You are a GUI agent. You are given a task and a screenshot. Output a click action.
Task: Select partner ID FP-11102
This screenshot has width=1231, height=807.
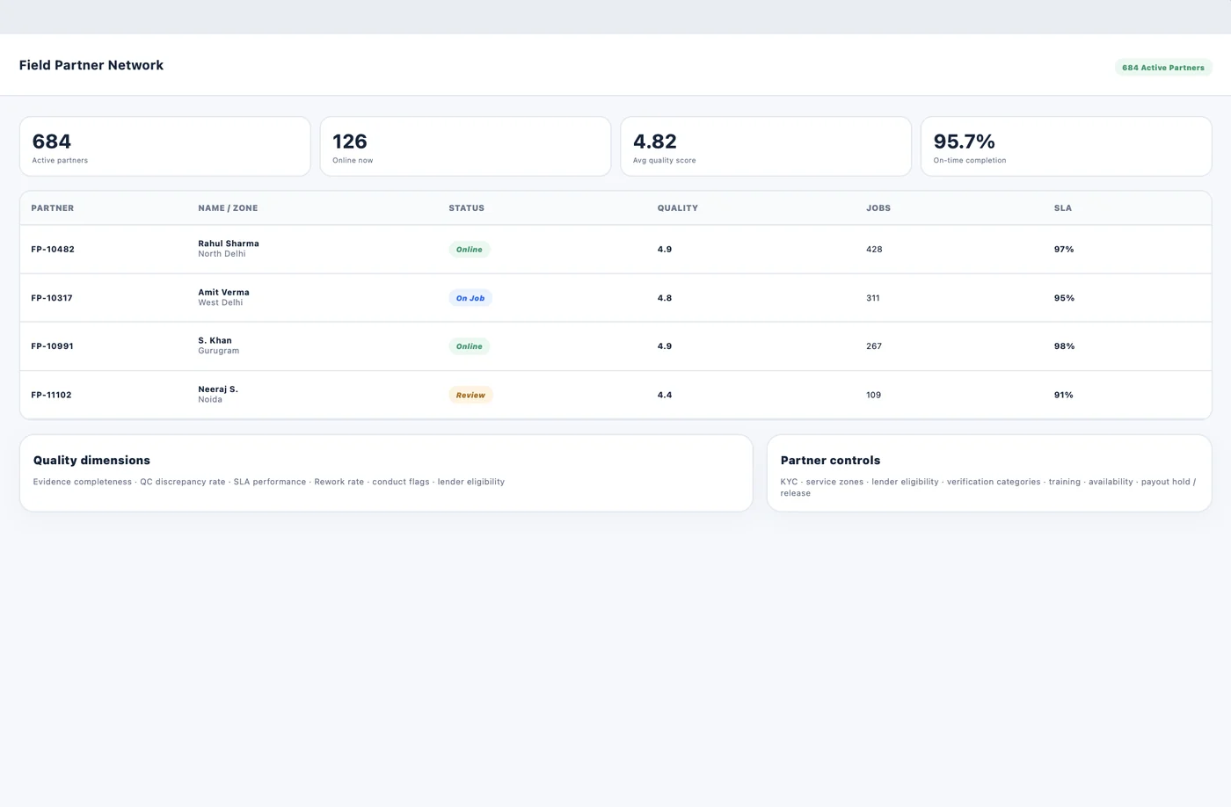(x=51, y=396)
